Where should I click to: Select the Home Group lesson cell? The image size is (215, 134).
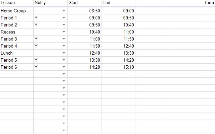(16, 11)
